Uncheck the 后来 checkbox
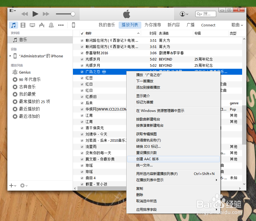The height and width of the screenshot is (221, 256). (82, 103)
